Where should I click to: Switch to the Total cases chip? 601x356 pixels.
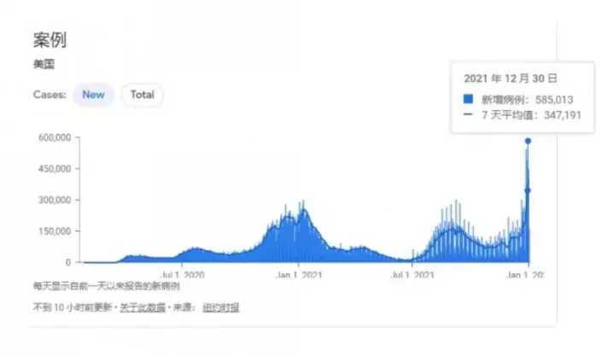click(143, 95)
